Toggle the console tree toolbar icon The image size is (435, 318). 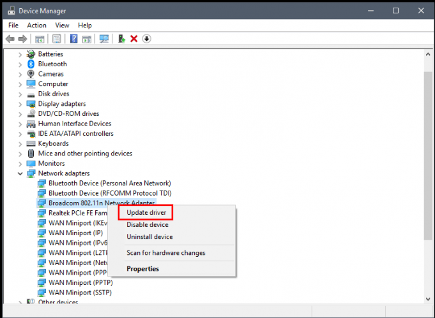(x=40, y=39)
